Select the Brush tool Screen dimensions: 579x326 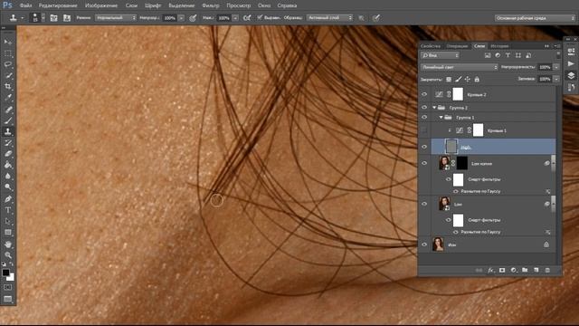[8, 120]
